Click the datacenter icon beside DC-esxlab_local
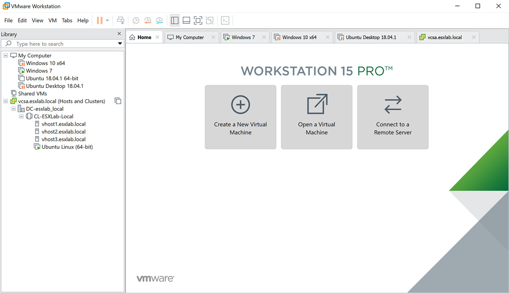Screen dimensions: 509x293 point(21,109)
